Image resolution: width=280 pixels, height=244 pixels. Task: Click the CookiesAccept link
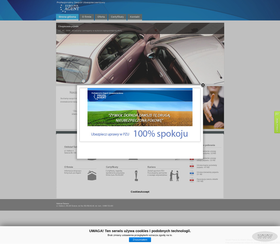pyautogui.click(x=140, y=192)
